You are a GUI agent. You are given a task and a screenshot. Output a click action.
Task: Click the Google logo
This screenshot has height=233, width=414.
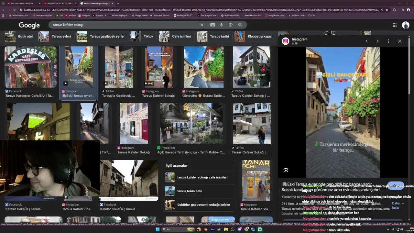tap(29, 25)
